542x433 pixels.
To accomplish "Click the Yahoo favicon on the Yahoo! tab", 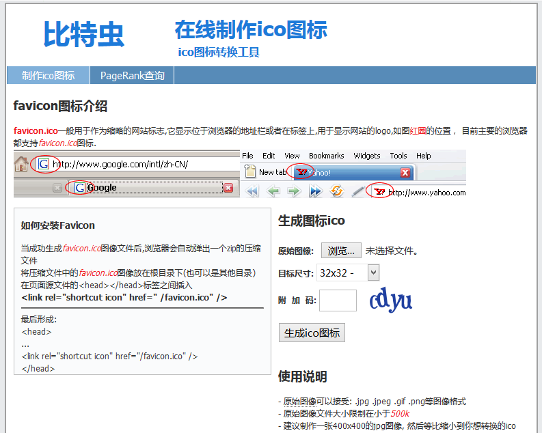I will coord(302,172).
